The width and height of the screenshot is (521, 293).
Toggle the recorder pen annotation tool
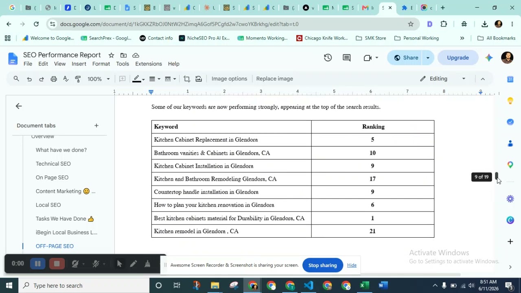(x=133, y=264)
